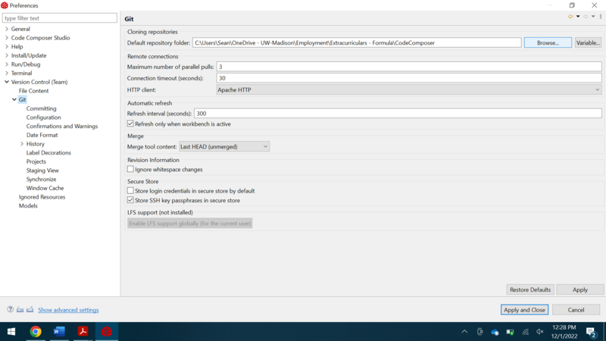
Task: Switch to Adobe Acrobat on the taskbar
Action: point(83,332)
